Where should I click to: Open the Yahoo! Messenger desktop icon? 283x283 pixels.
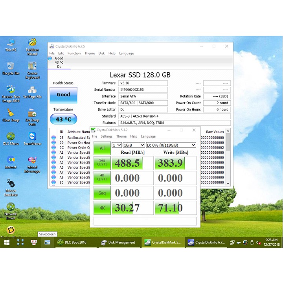[32, 160]
